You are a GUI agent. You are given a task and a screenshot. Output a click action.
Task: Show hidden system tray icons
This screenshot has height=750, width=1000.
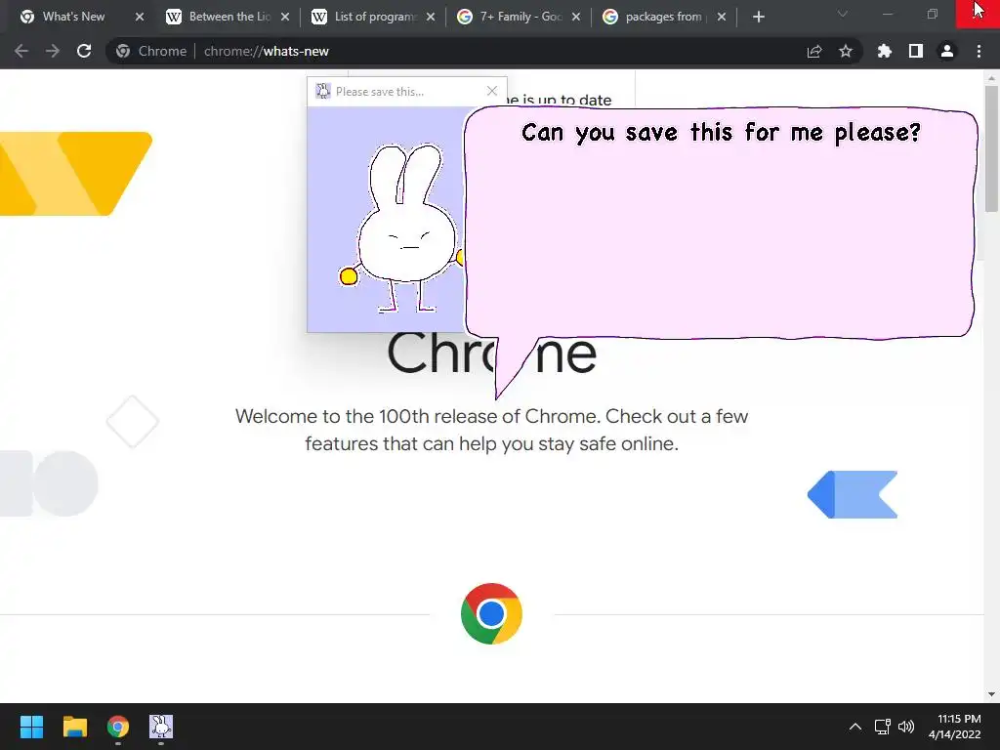[855, 727]
